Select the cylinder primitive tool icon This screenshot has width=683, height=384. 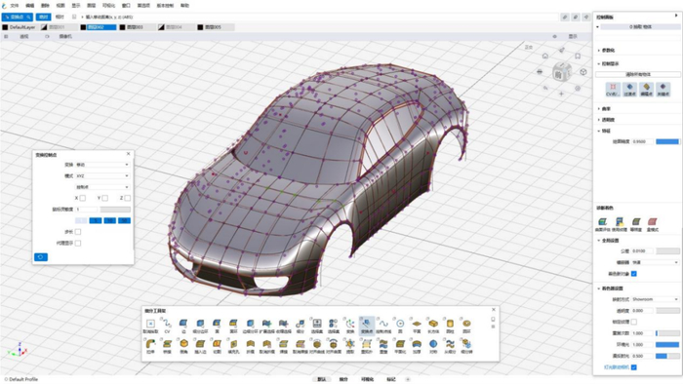tap(450, 324)
